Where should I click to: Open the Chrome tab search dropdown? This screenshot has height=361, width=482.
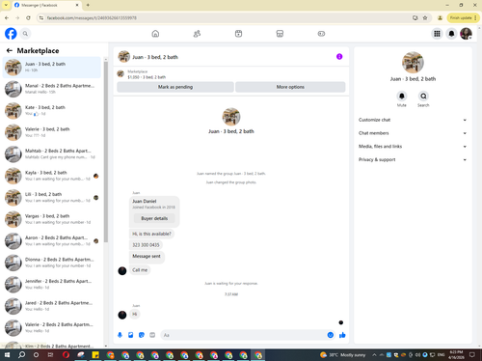click(6, 5)
